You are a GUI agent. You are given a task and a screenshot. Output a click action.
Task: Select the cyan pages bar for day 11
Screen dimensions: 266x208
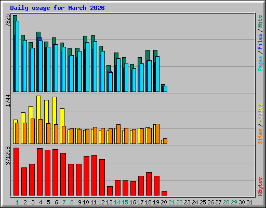(x=95, y=67)
